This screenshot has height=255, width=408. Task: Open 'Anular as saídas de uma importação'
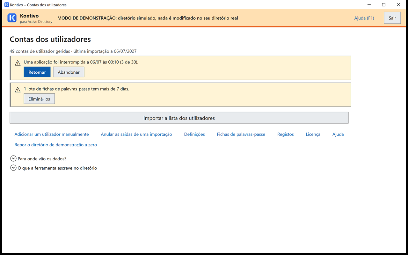click(136, 134)
